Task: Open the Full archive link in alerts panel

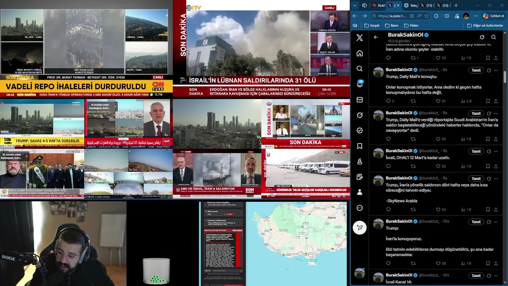Action: click(237, 230)
